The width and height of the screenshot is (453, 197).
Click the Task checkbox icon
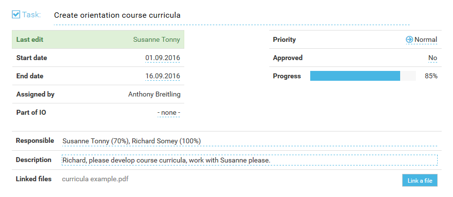pyautogui.click(x=16, y=14)
